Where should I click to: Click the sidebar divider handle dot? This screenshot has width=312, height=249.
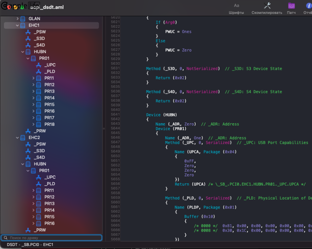[104, 129]
